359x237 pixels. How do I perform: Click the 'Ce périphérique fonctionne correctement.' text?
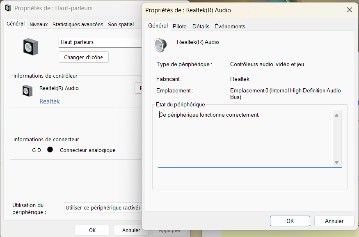(209, 115)
